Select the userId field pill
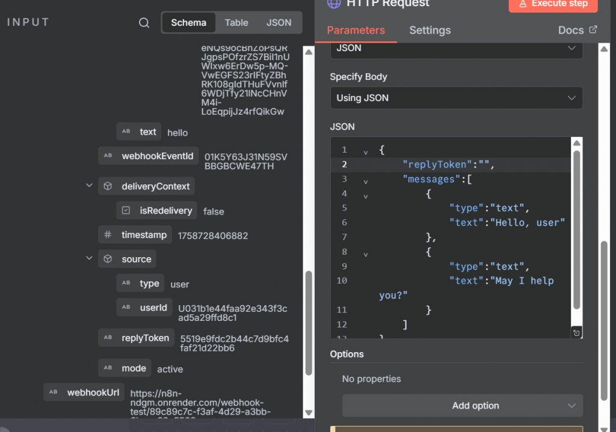 (144, 307)
